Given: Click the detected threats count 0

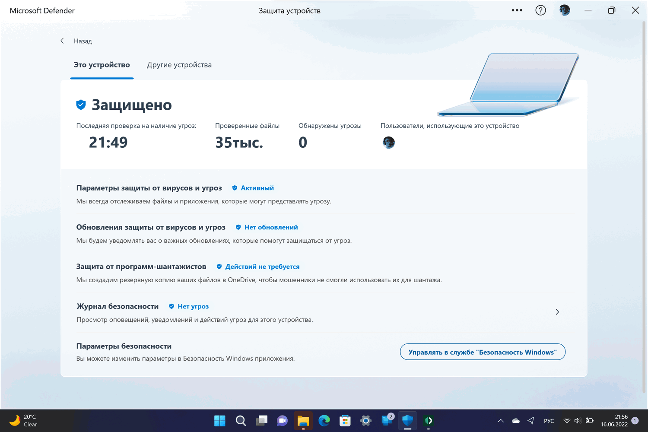Looking at the screenshot, I should pyautogui.click(x=303, y=142).
